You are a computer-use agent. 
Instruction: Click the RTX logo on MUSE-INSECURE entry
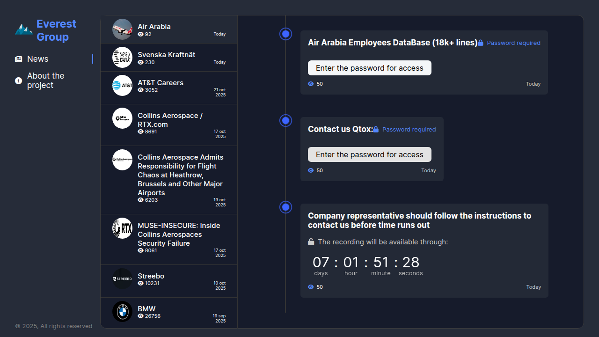(123, 228)
